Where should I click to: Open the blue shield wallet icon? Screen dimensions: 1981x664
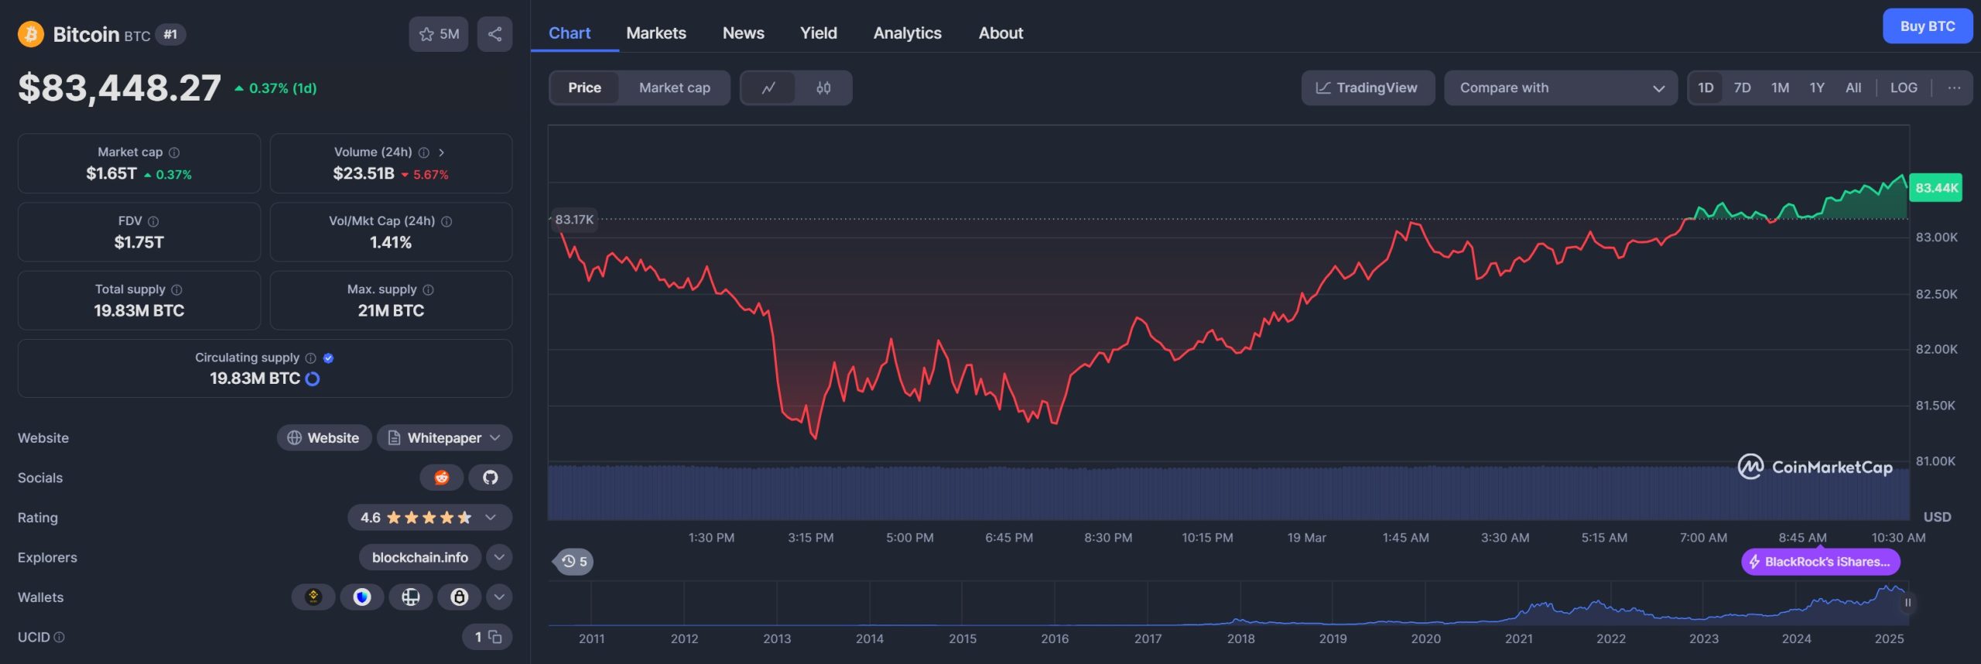click(x=361, y=597)
